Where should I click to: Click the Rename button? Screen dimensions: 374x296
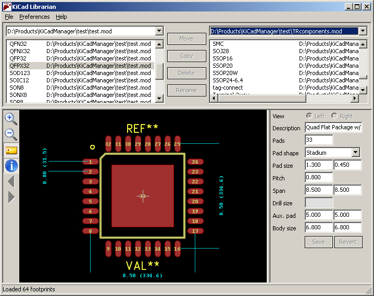[186, 90]
